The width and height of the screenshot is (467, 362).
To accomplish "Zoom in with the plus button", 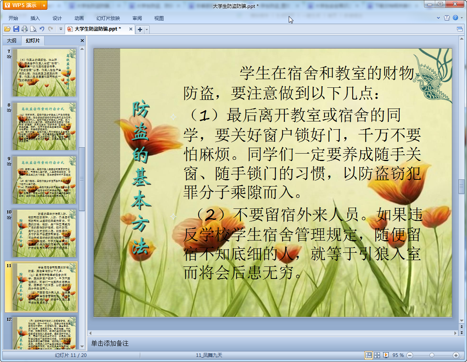I will (x=456, y=355).
